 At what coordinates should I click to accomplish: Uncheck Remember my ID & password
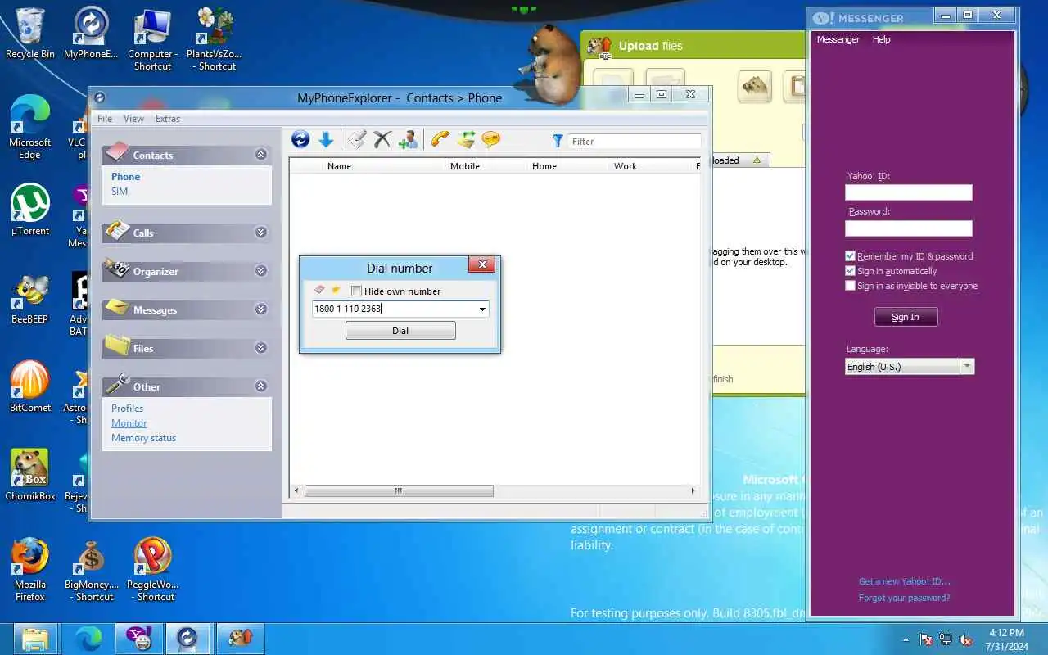[850, 256]
